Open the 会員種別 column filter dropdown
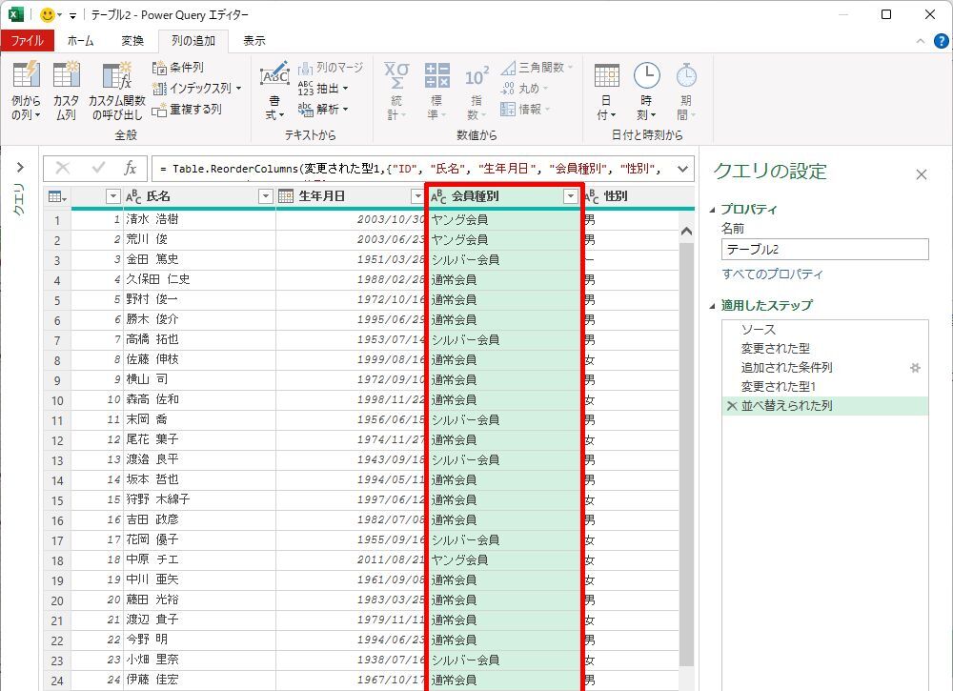 [571, 196]
